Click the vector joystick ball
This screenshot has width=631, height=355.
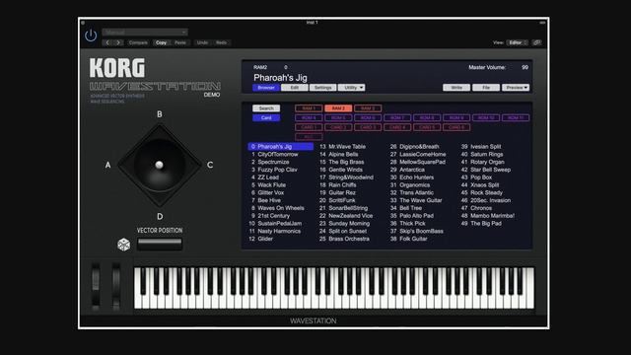(159, 165)
